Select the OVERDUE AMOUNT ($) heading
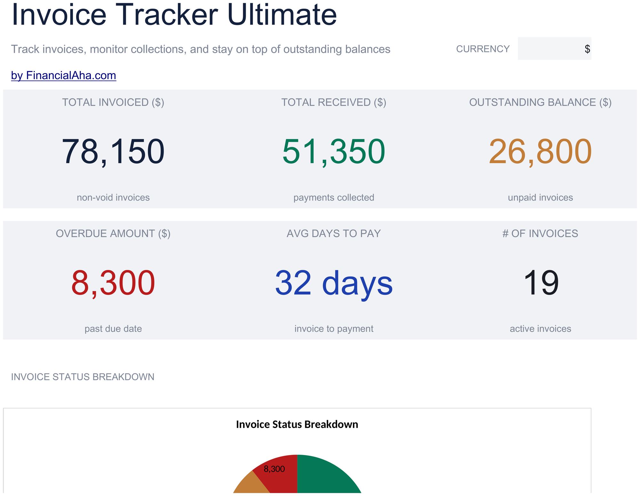The height and width of the screenshot is (496, 640). coord(113,234)
